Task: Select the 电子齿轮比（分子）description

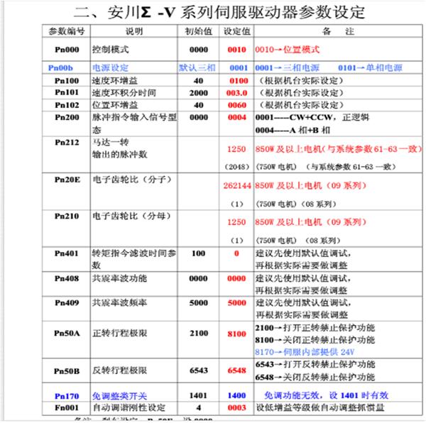Action: [132, 180]
